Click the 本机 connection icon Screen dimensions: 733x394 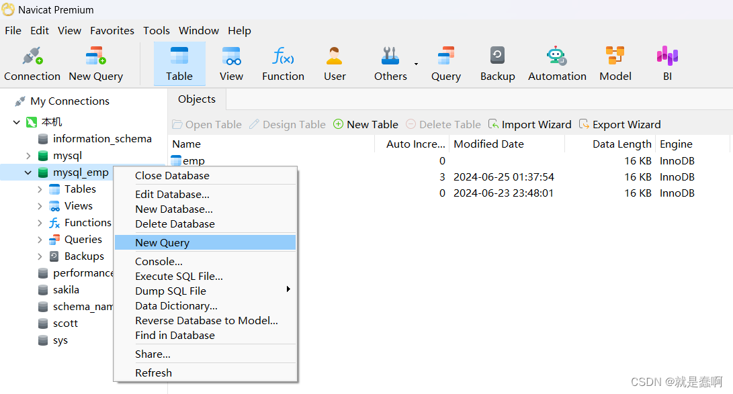tap(32, 122)
